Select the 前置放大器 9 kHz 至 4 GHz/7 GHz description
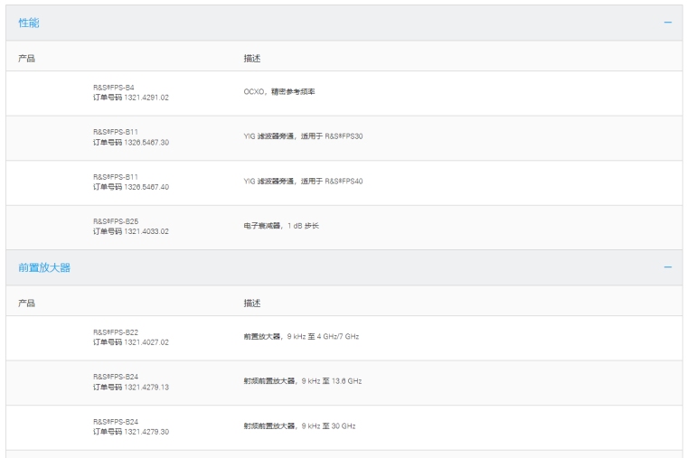The height and width of the screenshot is (458, 687). point(301,337)
